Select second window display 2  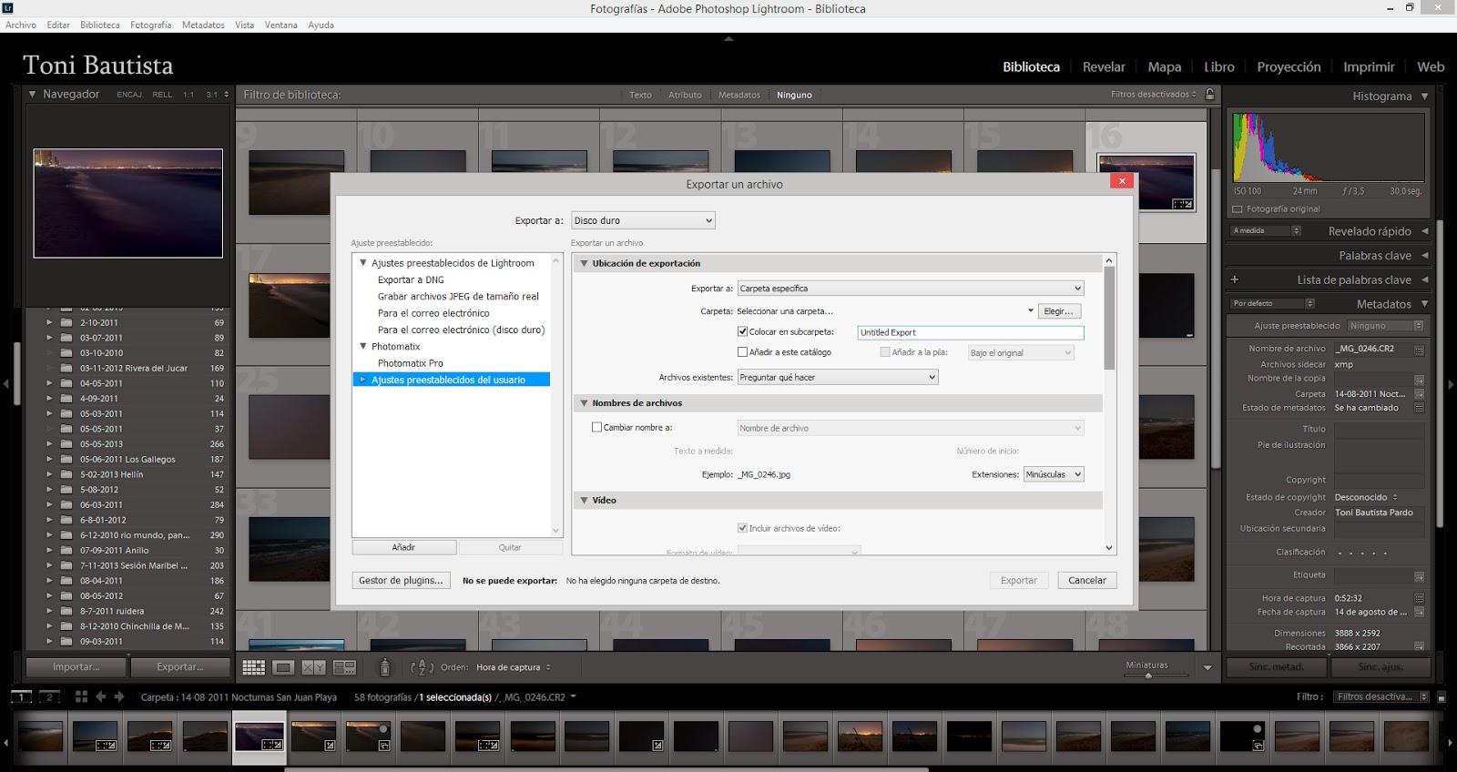(x=50, y=696)
